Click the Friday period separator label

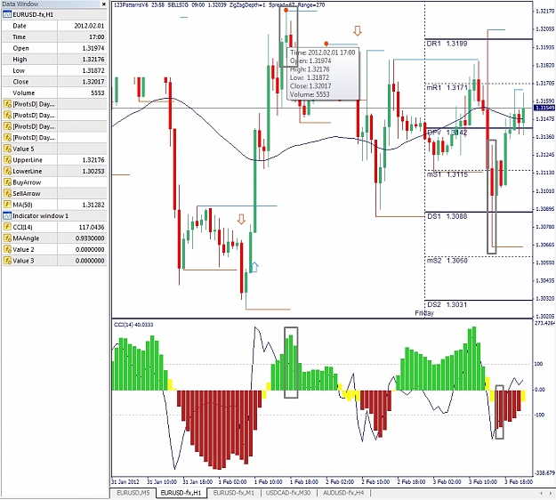[424, 313]
